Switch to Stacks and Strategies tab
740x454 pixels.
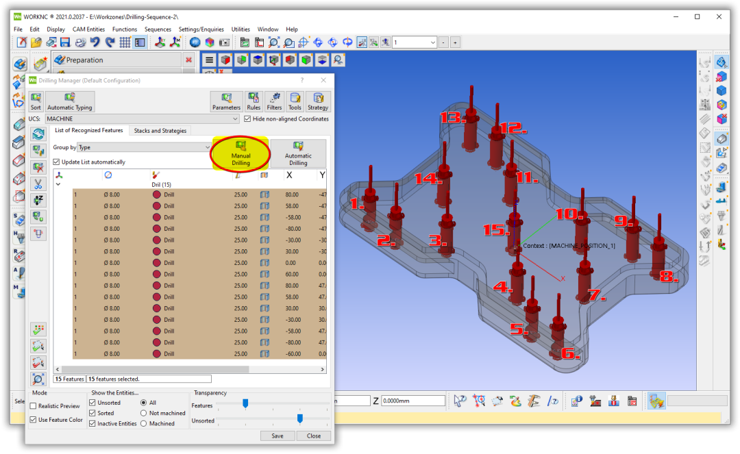[160, 131]
